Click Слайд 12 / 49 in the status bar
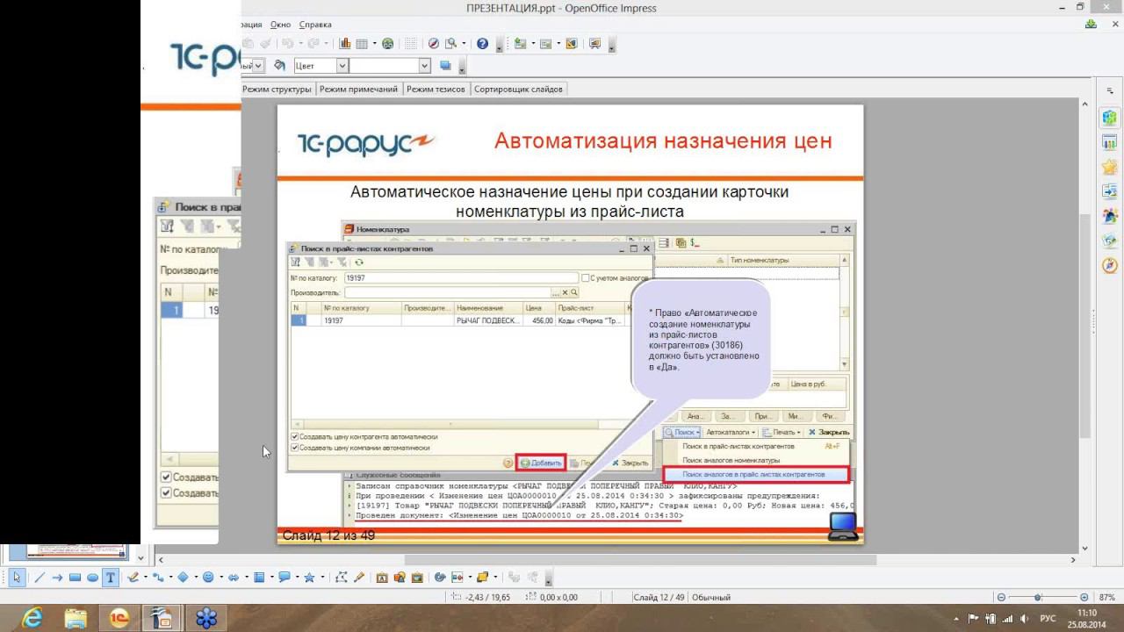The width and height of the screenshot is (1124, 632). point(659,597)
